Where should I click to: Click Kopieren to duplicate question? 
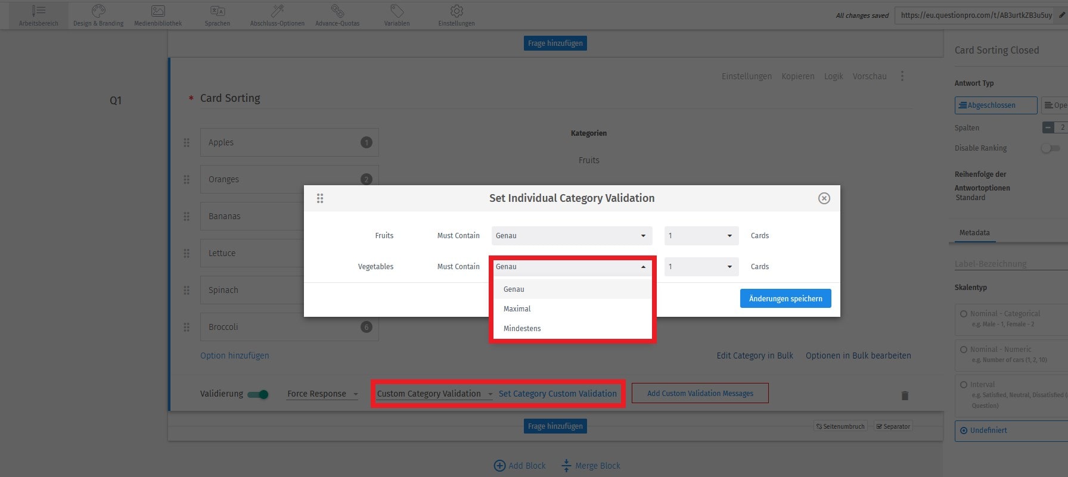point(798,76)
